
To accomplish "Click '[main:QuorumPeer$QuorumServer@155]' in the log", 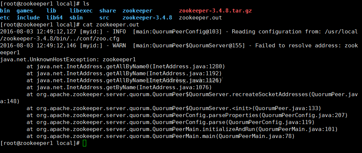I will (189, 45).
